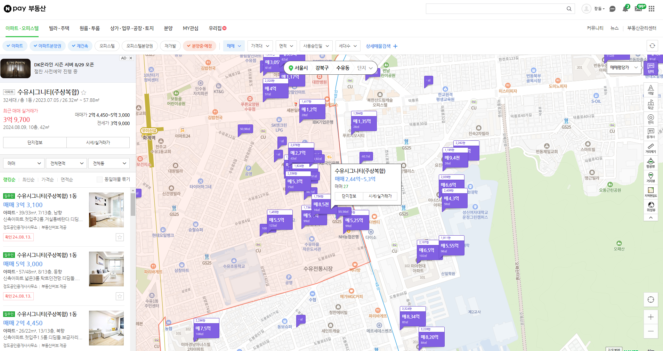The width and height of the screenshot is (663, 351).
Task: Click the search magnifier icon
Action: point(569,9)
